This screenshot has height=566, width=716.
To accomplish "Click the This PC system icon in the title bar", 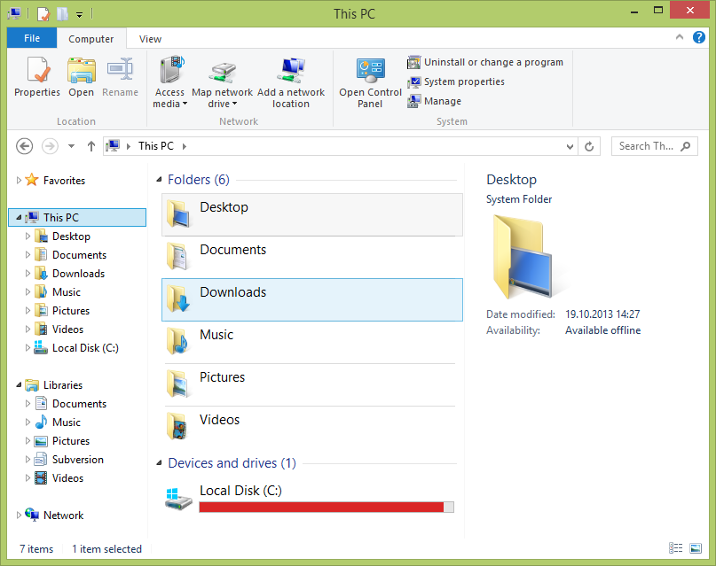I will tap(14, 13).
